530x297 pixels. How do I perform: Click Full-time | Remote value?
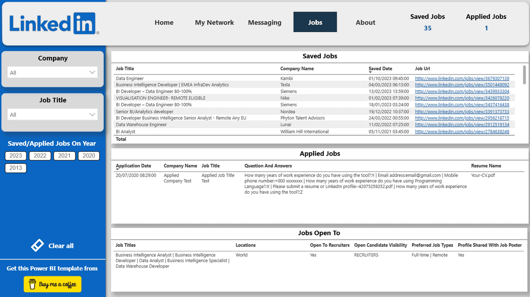429,255
